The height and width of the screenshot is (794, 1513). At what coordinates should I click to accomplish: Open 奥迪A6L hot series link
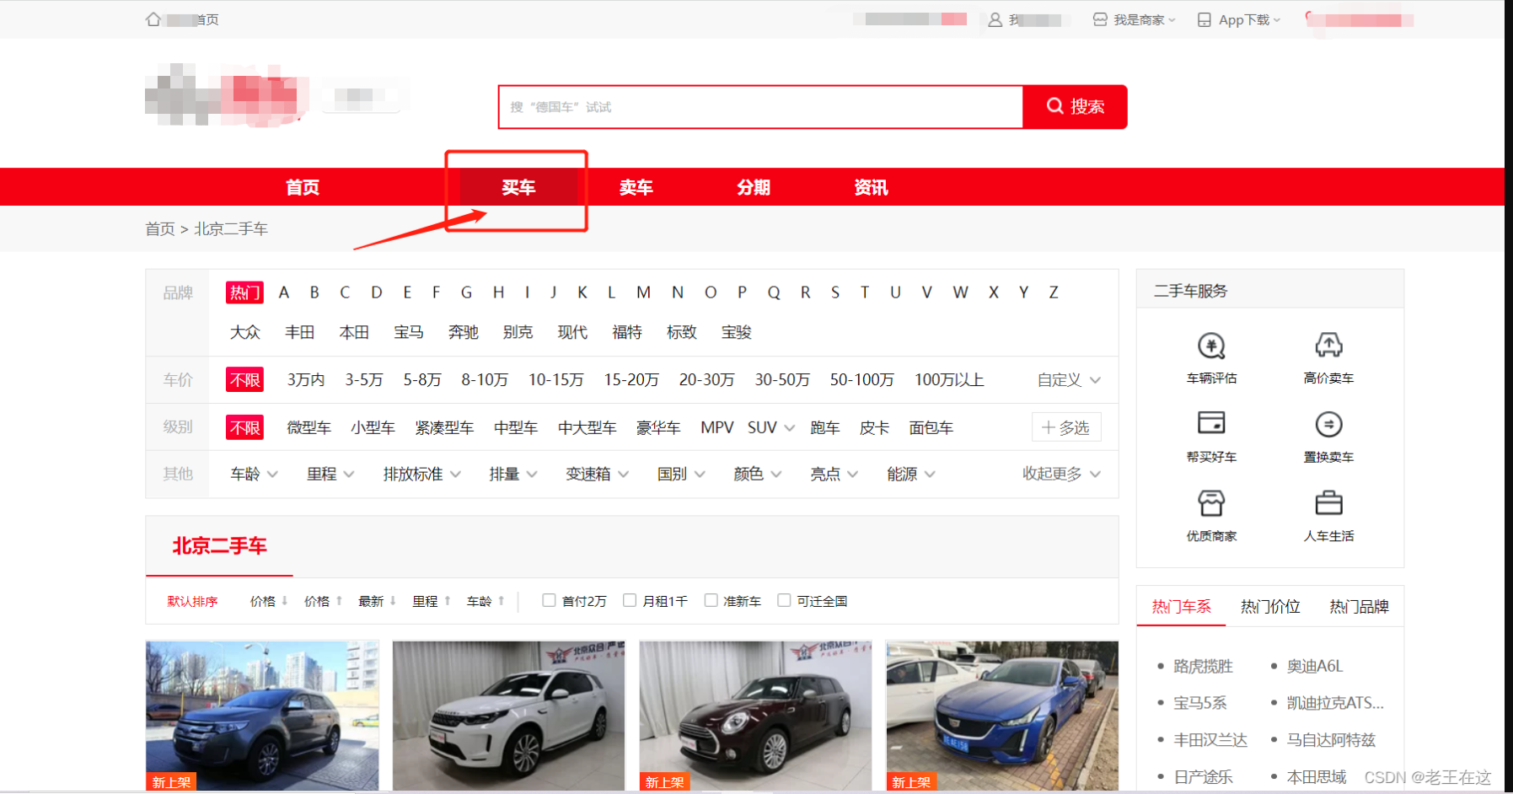[x=1315, y=667]
